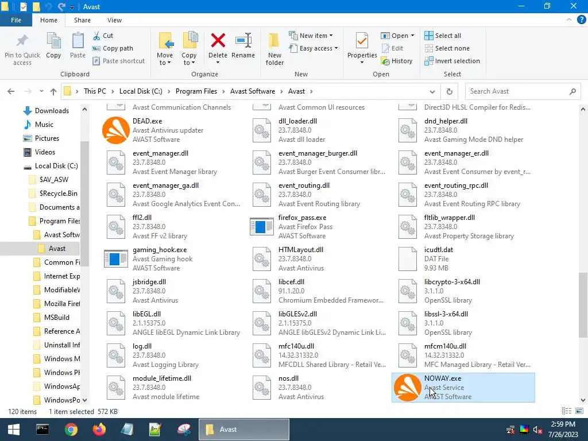Go back to the previous folder

click(11, 91)
